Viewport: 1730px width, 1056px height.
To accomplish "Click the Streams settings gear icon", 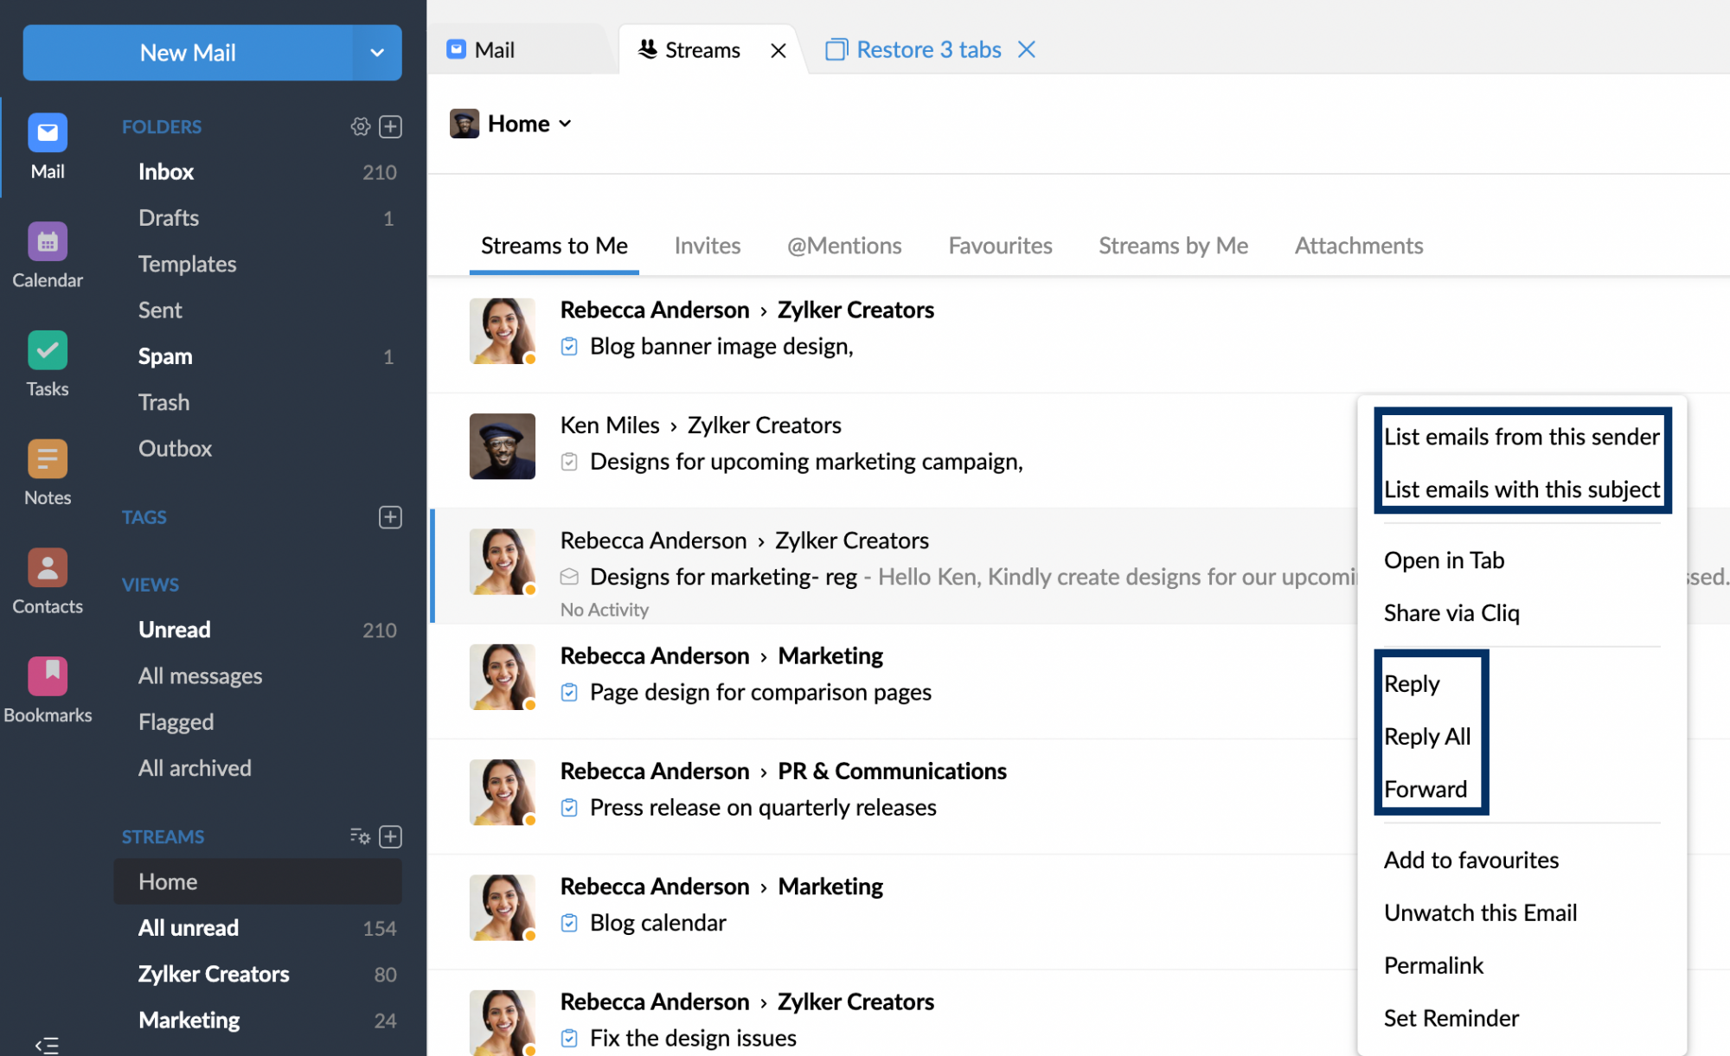I will tap(362, 836).
